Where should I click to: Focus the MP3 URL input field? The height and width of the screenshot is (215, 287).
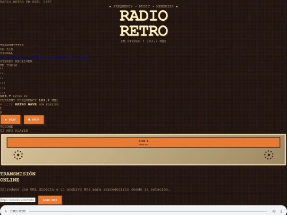click(18, 200)
